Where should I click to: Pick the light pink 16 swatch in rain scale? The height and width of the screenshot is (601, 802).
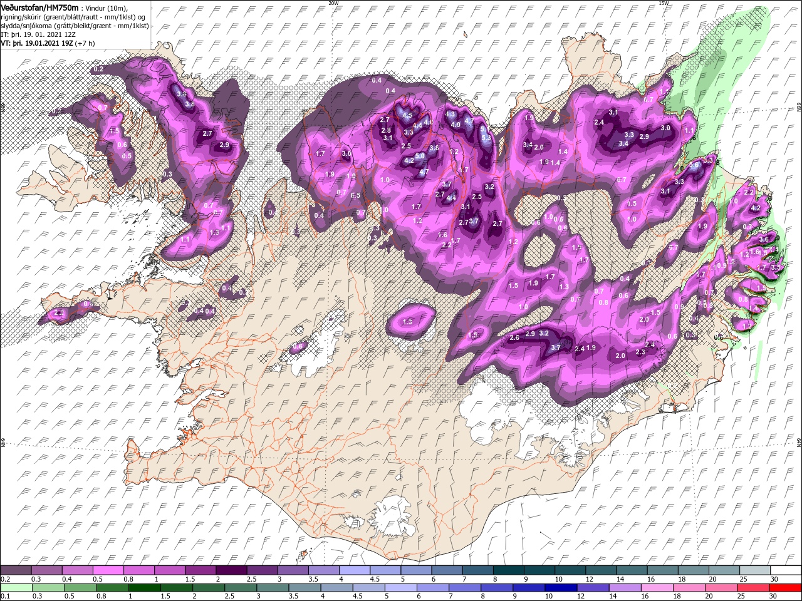(x=658, y=588)
